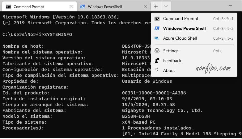Click the 'Nombre de host:' line
242x139 pixels.
coord(23,46)
